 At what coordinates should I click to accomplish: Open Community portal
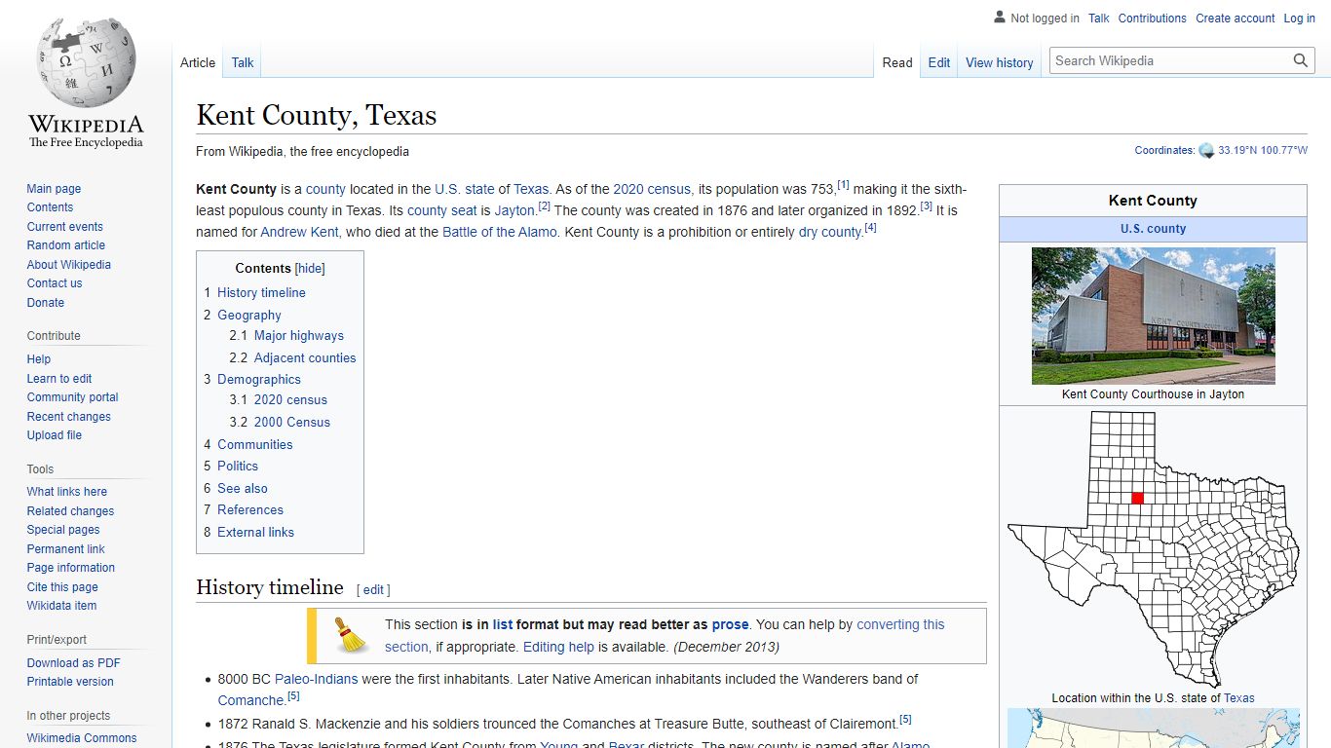(72, 397)
